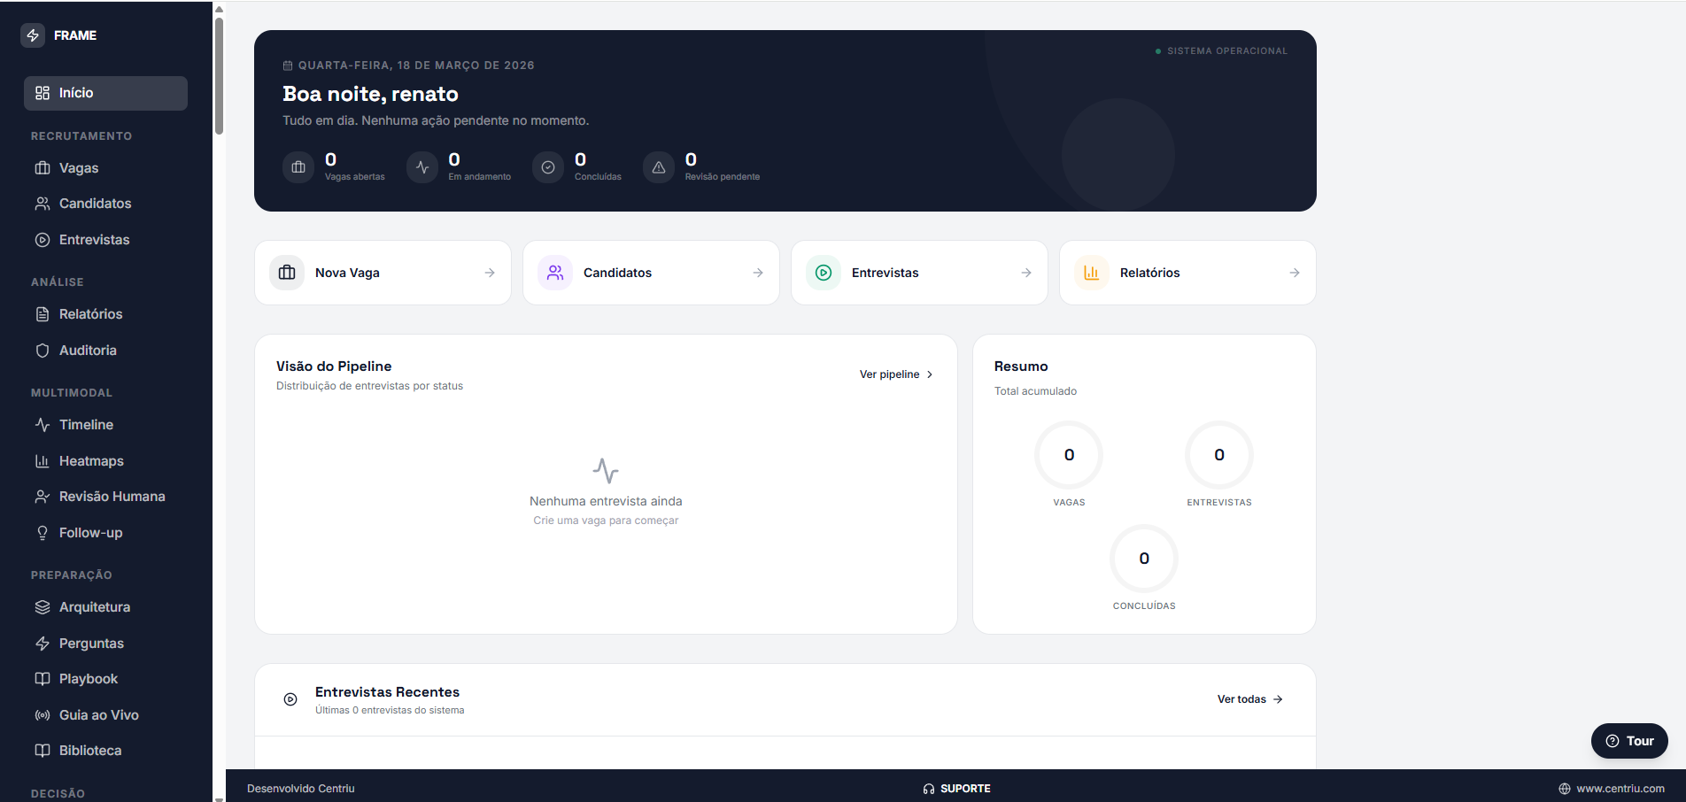Screen dimensions: 1686x802
Task: Click Desenvolvido Centriu footer text
Action: [301, 789]
